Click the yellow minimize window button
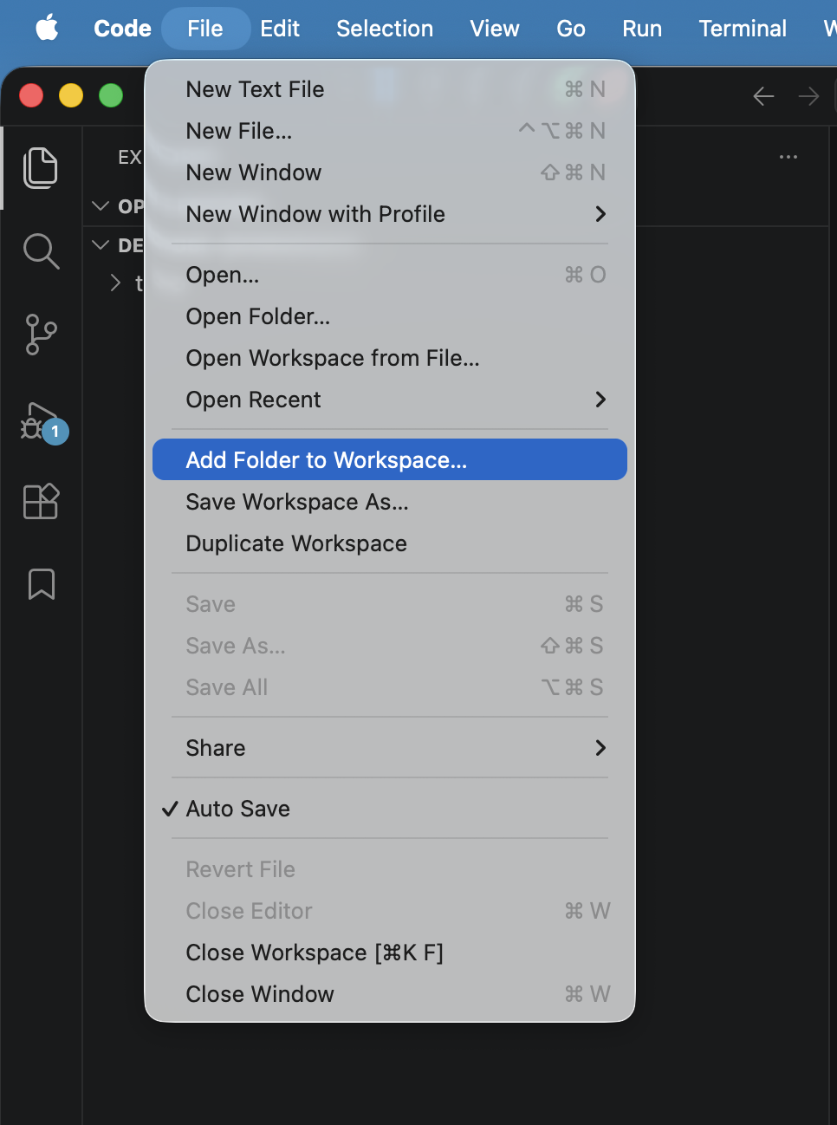Viewport: 837px width, 1125px height. click(x=71, y=95)
